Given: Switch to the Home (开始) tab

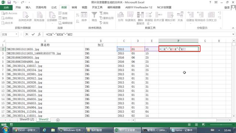Looking at the screenshot, I should [18, 7].
